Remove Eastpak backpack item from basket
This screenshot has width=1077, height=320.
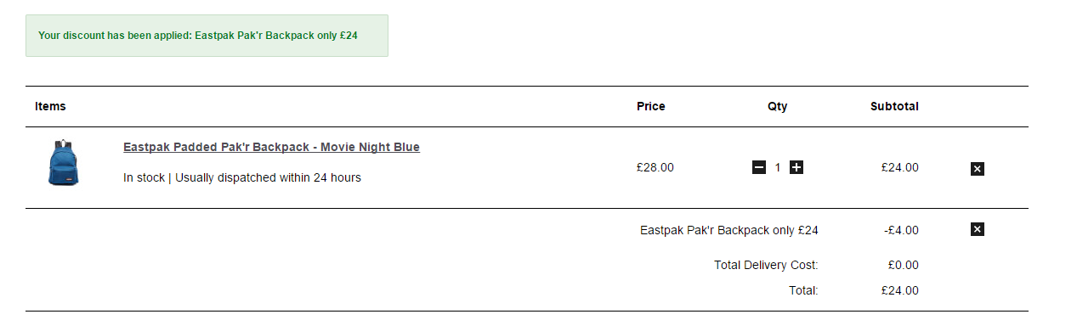[x=978, y=169]
